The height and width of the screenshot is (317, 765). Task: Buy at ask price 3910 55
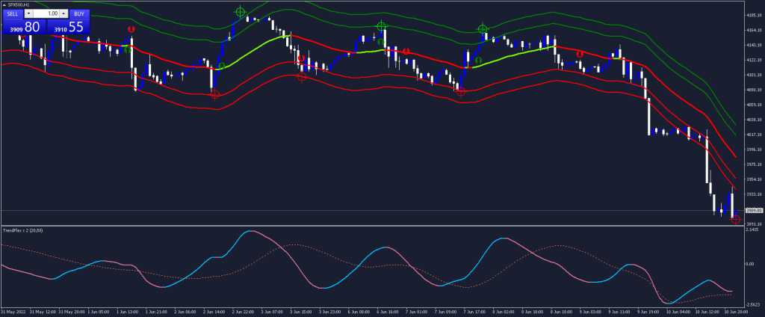(x=68, y=27)
